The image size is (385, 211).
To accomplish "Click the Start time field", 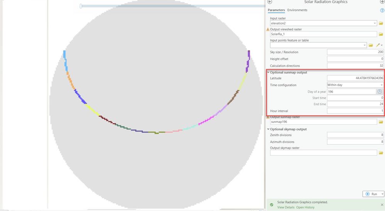I will 355,97.
